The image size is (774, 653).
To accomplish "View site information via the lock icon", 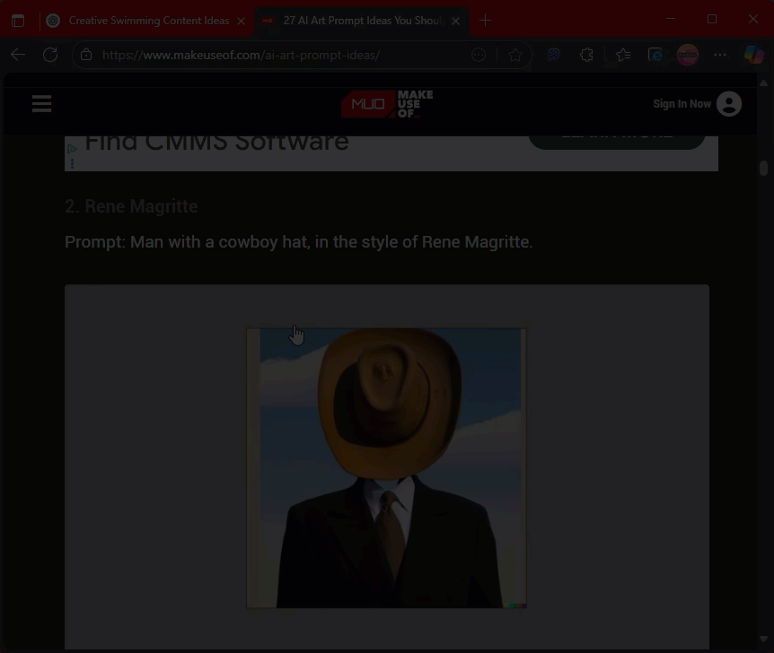I will point(86,55).
